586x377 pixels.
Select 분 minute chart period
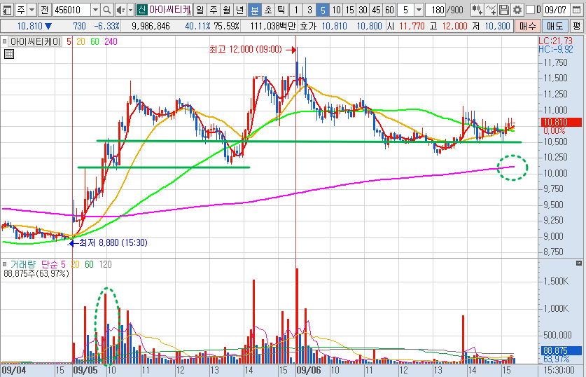255,10
